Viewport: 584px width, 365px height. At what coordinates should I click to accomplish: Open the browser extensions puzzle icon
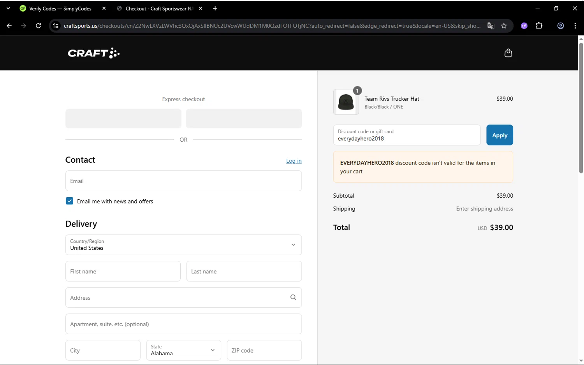539,26
